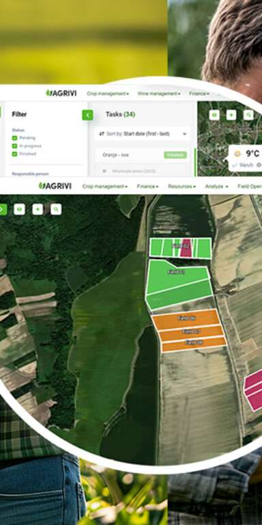Expand Crop management menu in upper navbar
This screenshot has height=525, width=262.
click(x=108, y=94)
